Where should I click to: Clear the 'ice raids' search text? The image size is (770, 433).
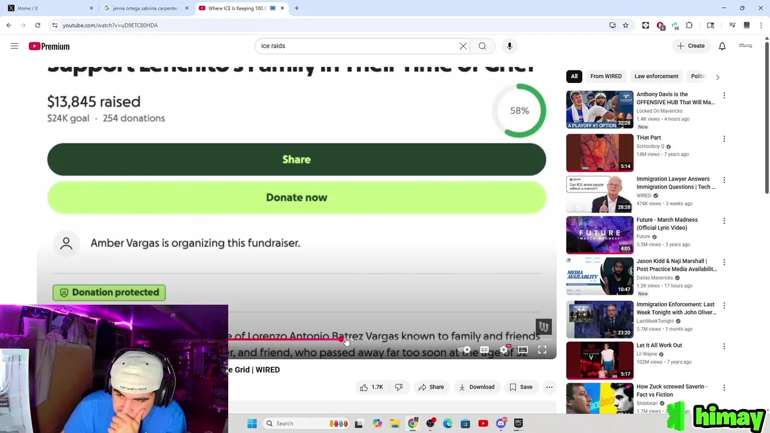[463, 46]
